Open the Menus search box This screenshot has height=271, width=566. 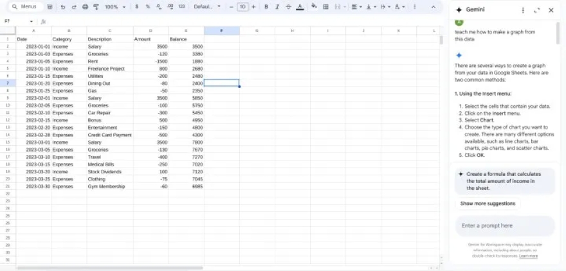[26, 7]
